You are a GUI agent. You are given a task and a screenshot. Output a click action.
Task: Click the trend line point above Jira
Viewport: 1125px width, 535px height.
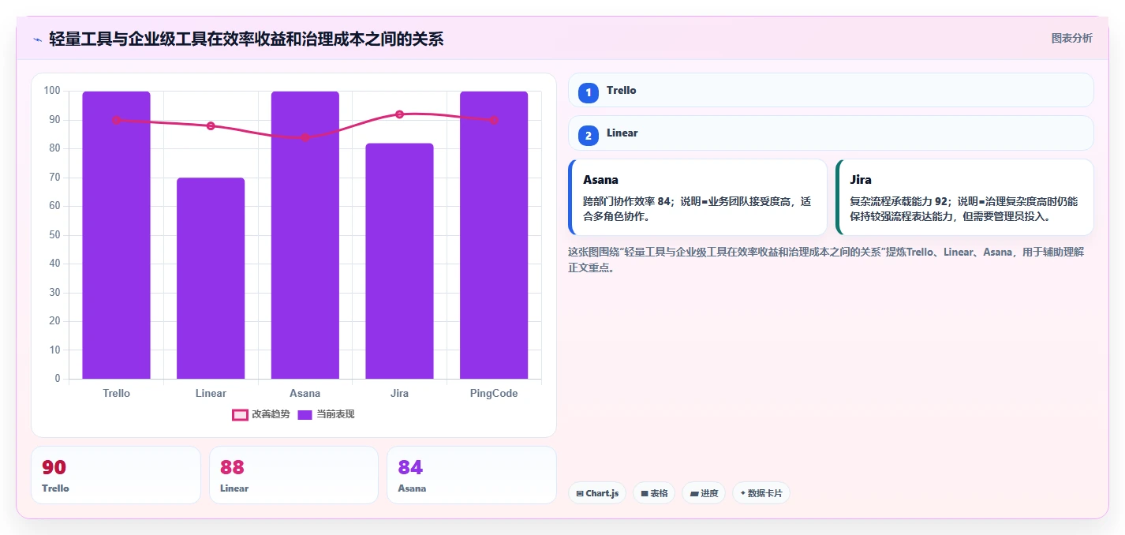399,114
